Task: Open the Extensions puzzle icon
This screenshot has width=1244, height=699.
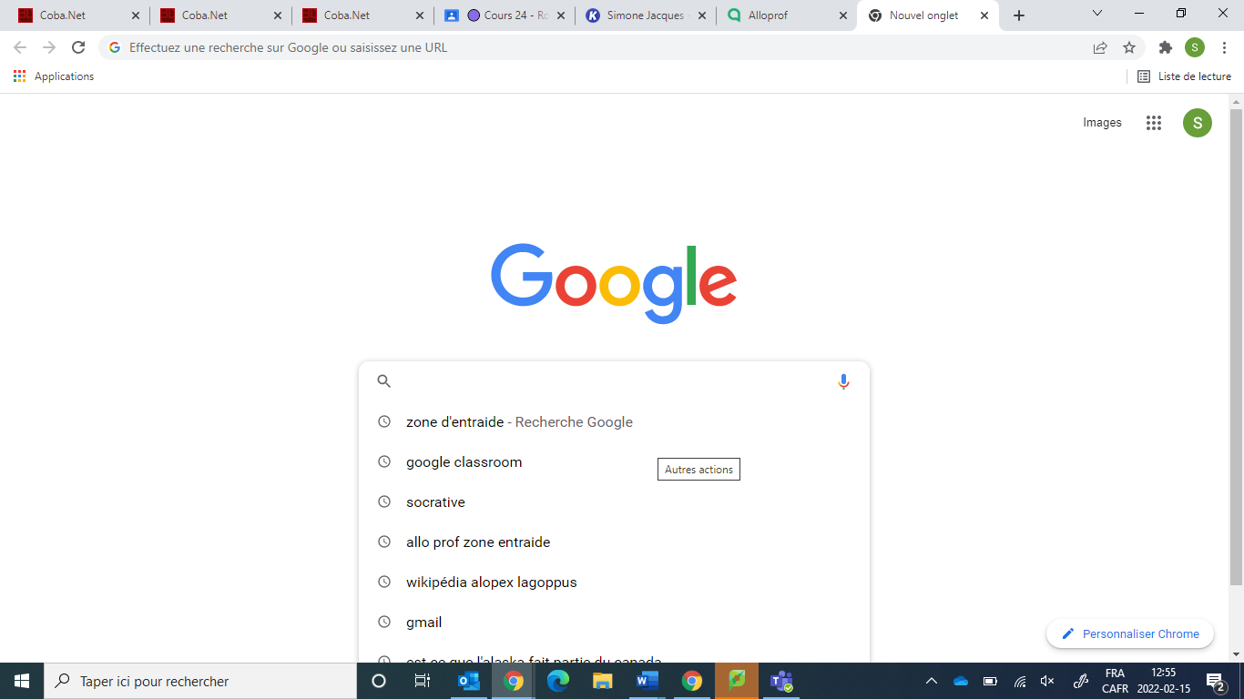Action: pos(1166,47)
